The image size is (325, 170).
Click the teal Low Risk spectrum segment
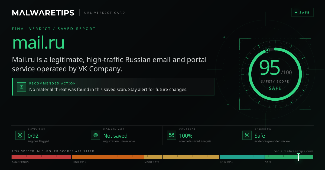pos(242,157)
